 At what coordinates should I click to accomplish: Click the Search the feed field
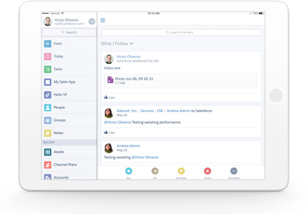pos(181,32)
